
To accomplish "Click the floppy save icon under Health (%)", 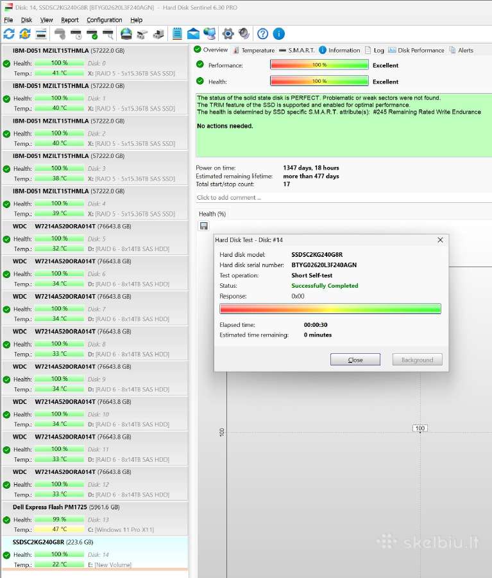I will coord(203,226).
